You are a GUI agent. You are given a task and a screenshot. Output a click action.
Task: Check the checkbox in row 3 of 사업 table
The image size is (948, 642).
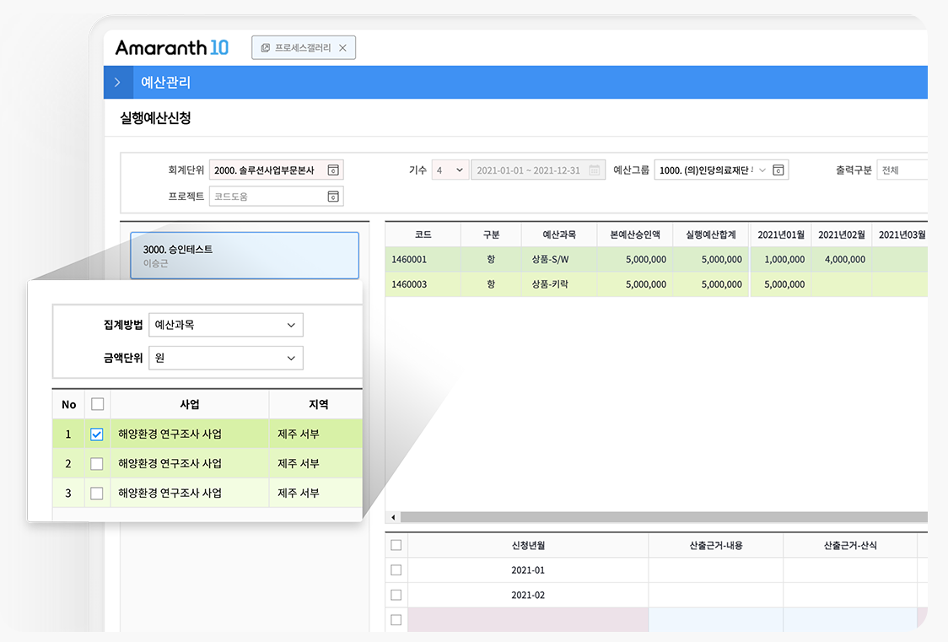pos(97,494)
